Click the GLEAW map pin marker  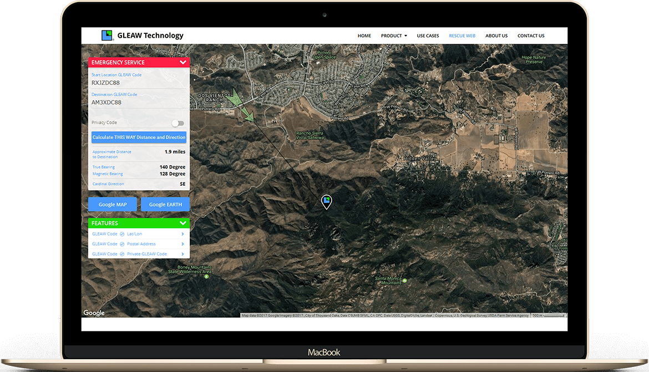[x=327, y=202]
